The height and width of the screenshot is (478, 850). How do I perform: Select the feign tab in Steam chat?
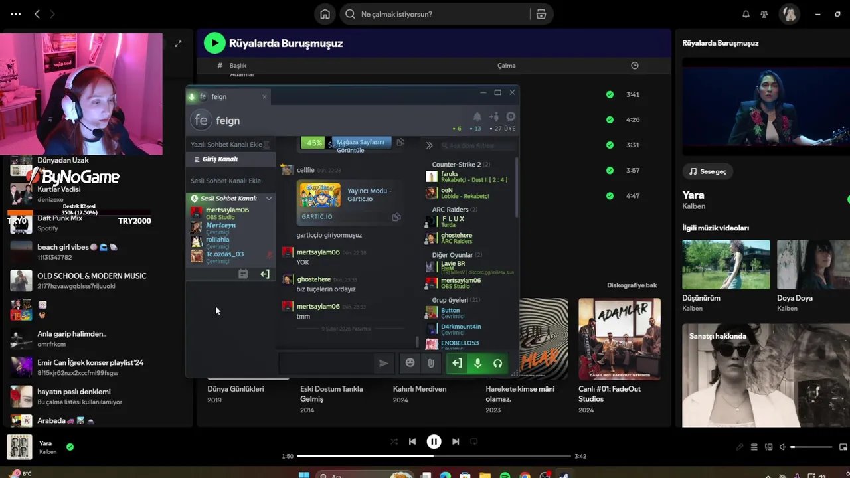click(x=228, y=96)
